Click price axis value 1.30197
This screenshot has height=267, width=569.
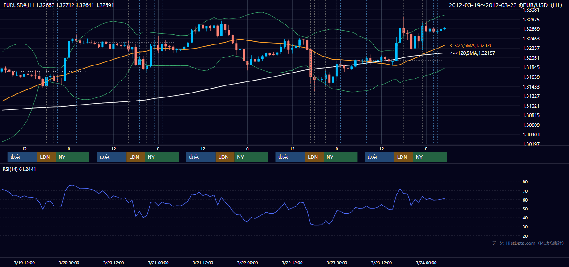531,145
